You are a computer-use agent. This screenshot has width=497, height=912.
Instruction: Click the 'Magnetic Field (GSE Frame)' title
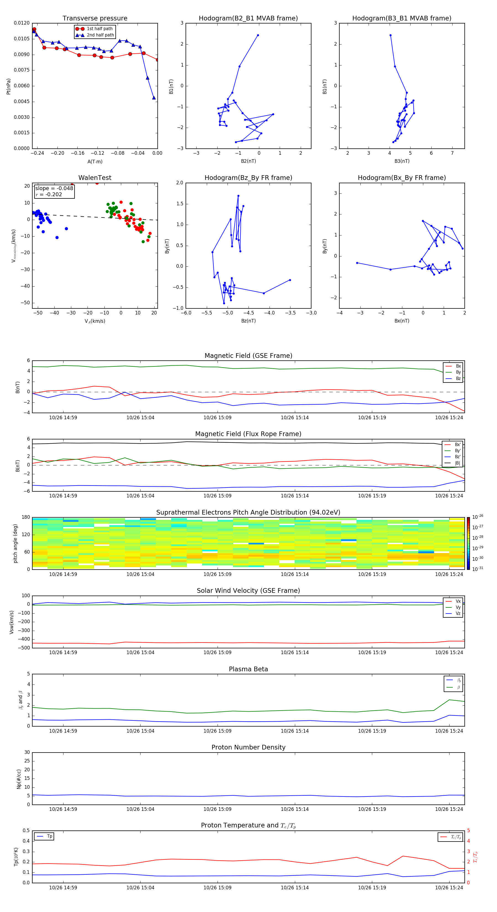[248, 356]
